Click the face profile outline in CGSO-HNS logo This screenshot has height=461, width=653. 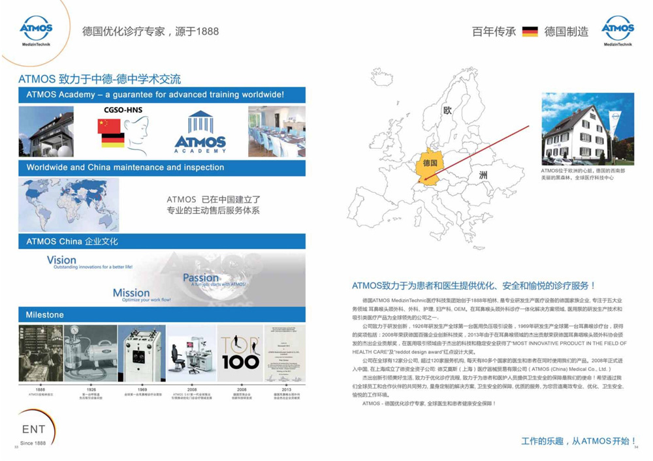138,135
